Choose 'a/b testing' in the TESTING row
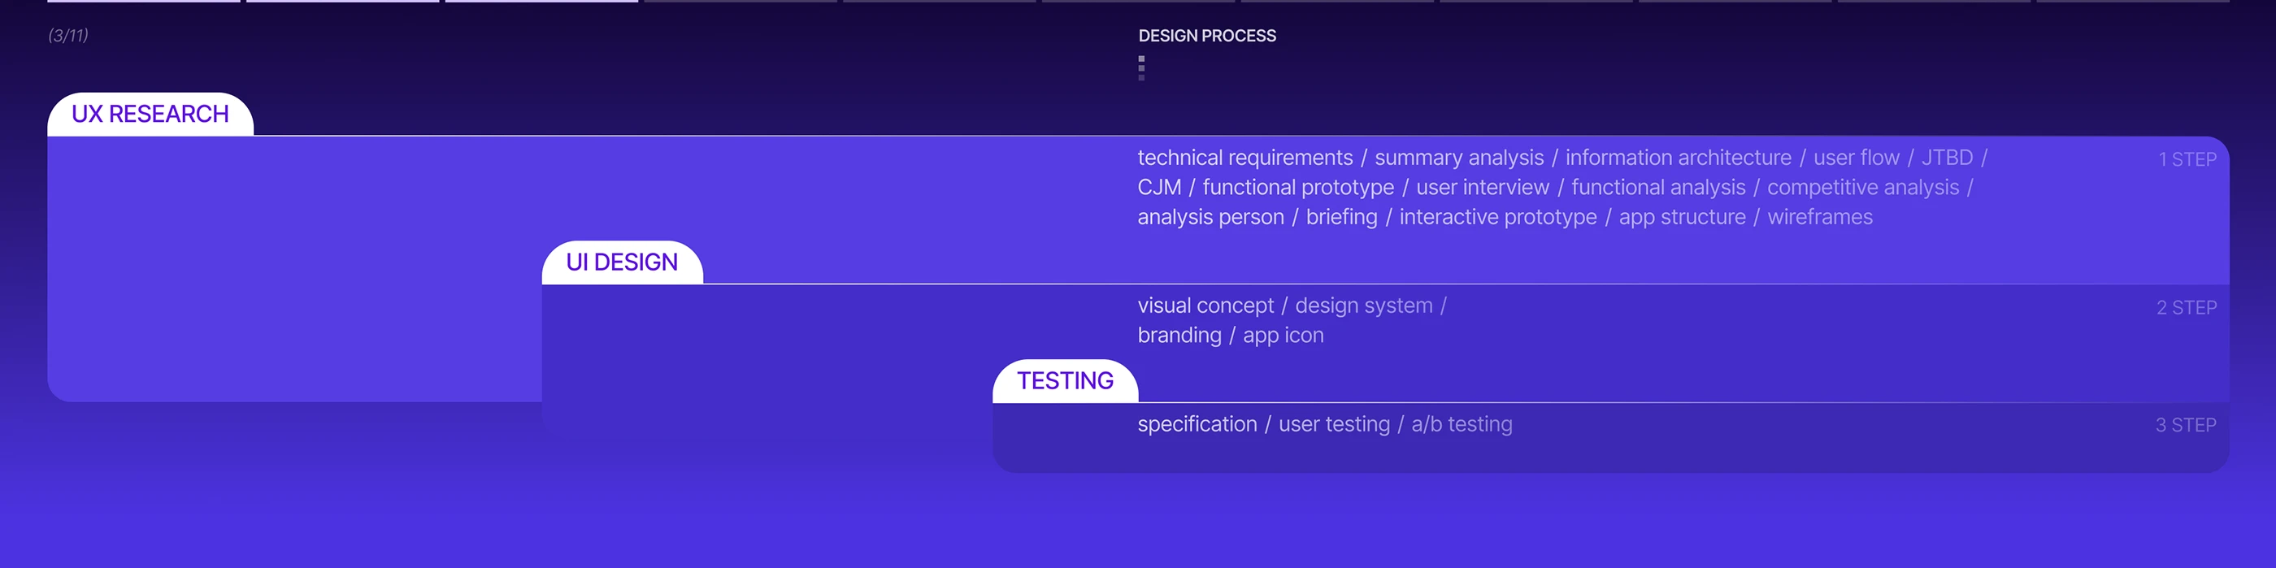2276x568 pixels. 1462,425
